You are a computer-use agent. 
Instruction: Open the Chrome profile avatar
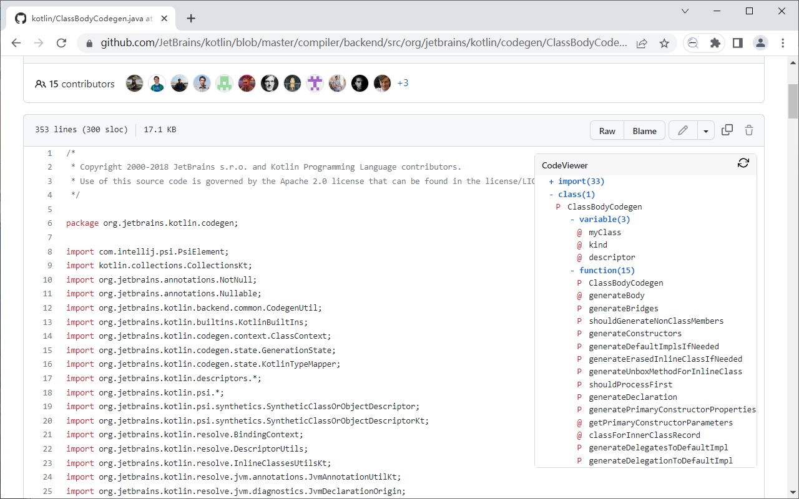pos(760,42)
